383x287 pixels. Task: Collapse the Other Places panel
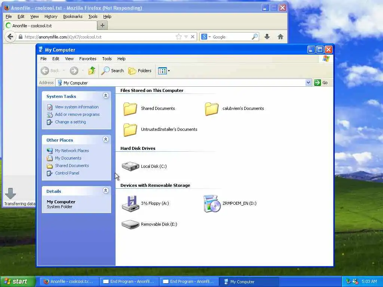point(105,139)
